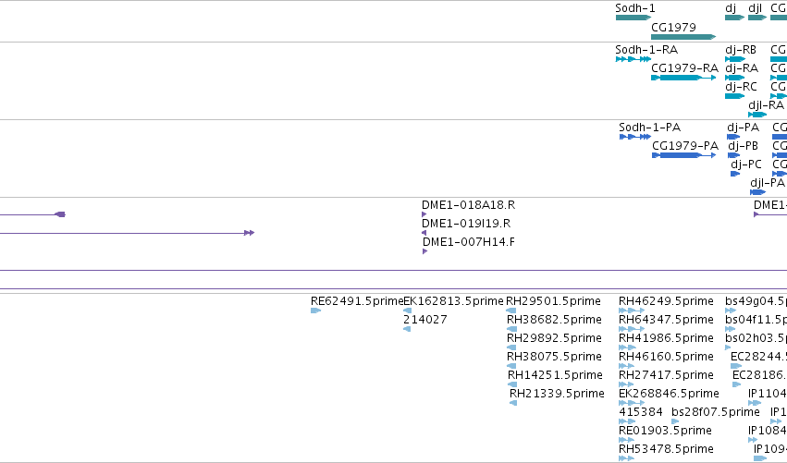Click the RH46249.5prime EST label
787x463 pixels.
coord(666,301)
